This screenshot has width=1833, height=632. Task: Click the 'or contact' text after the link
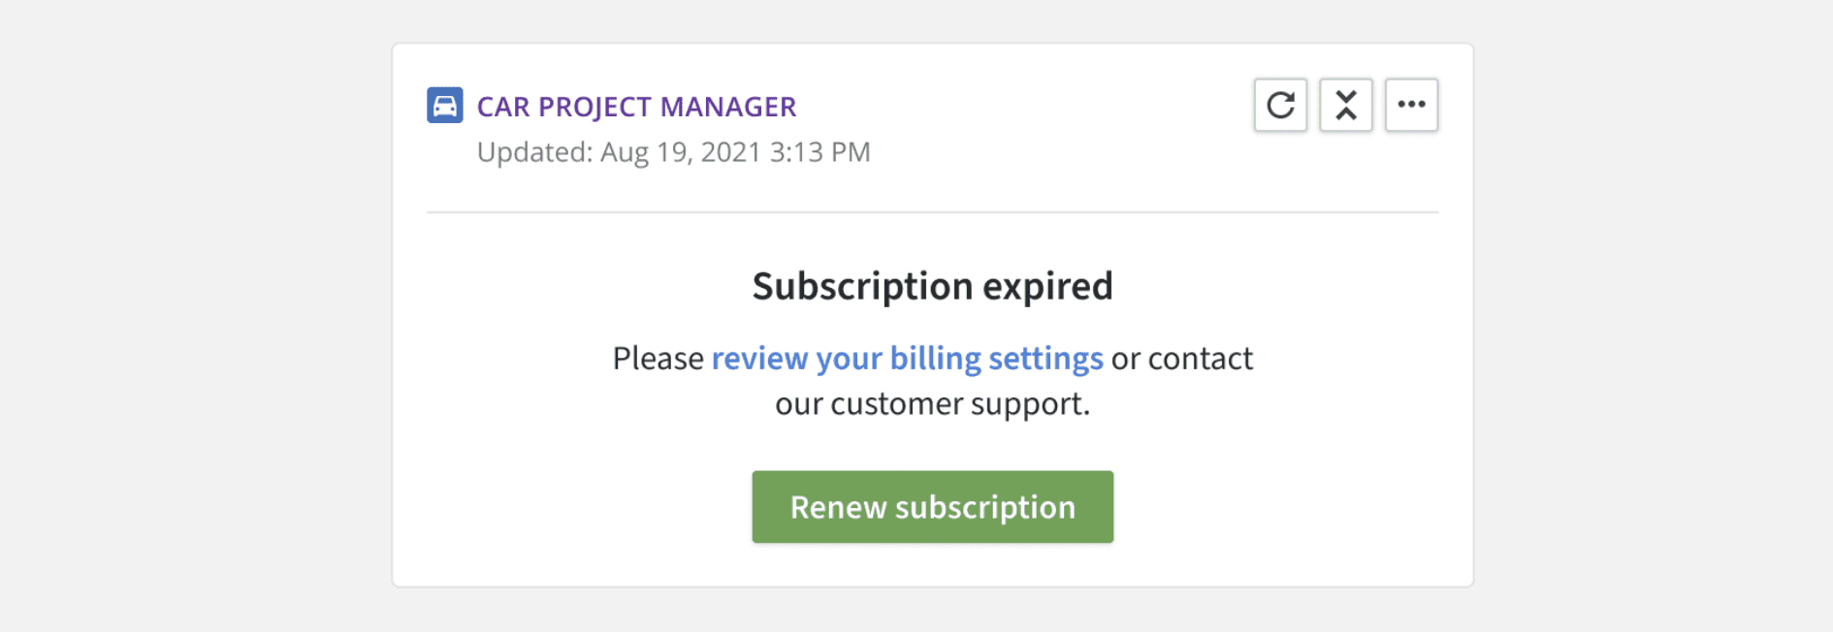[1182, 359]
